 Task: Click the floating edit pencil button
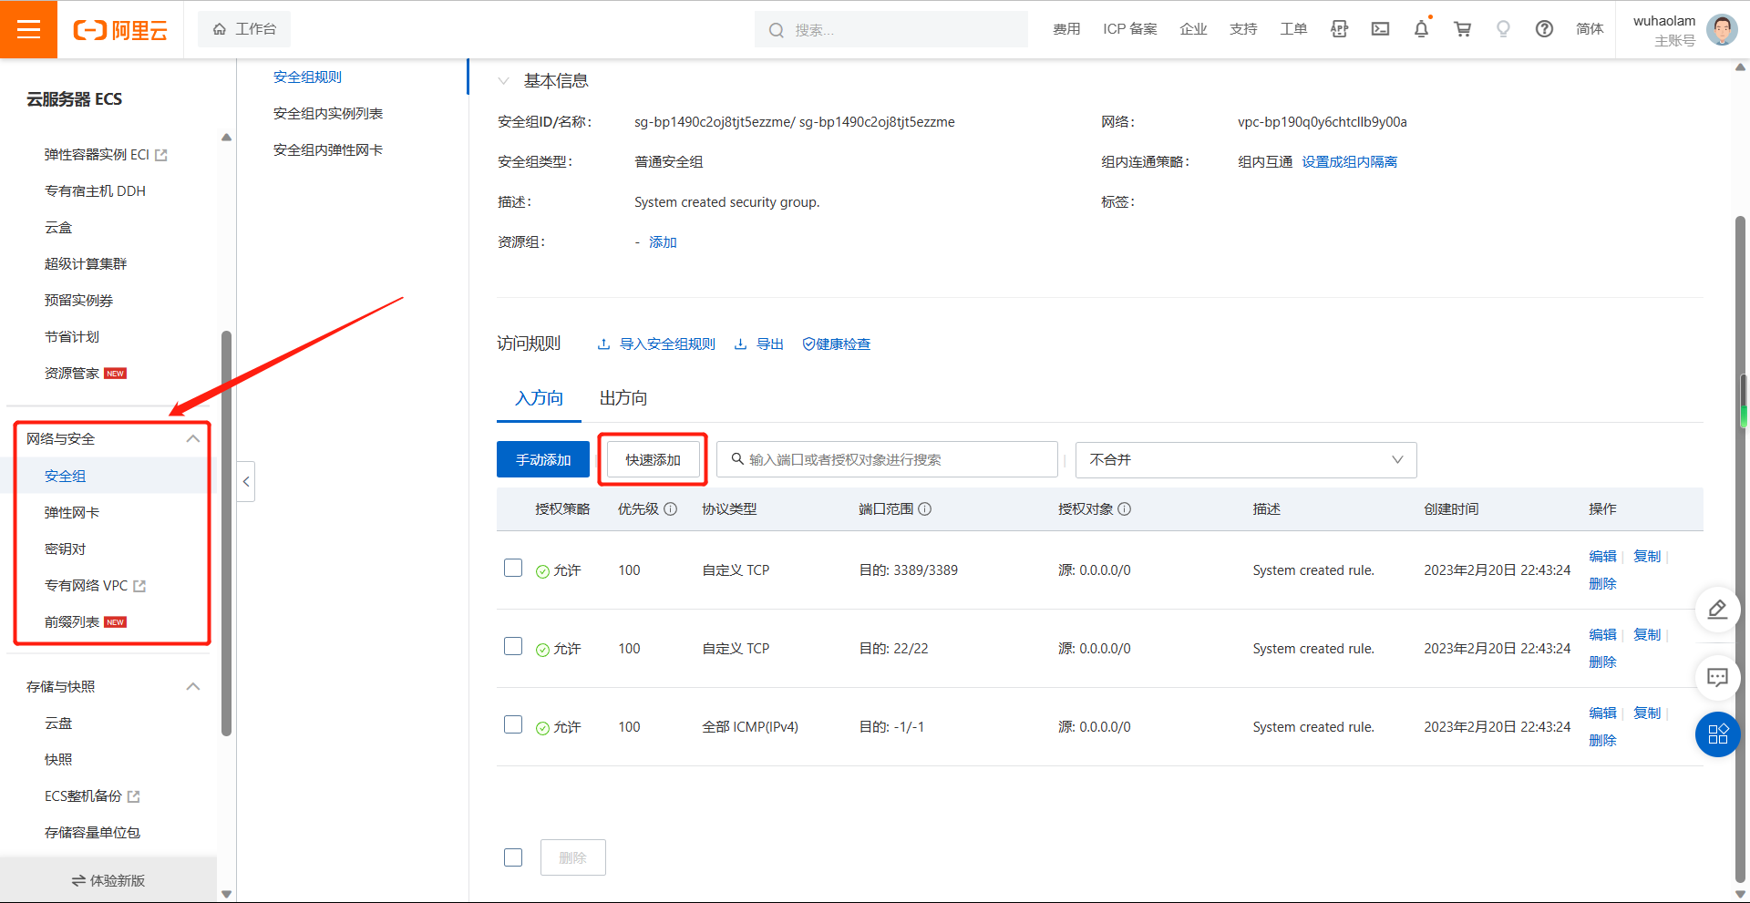(1717, 609)
